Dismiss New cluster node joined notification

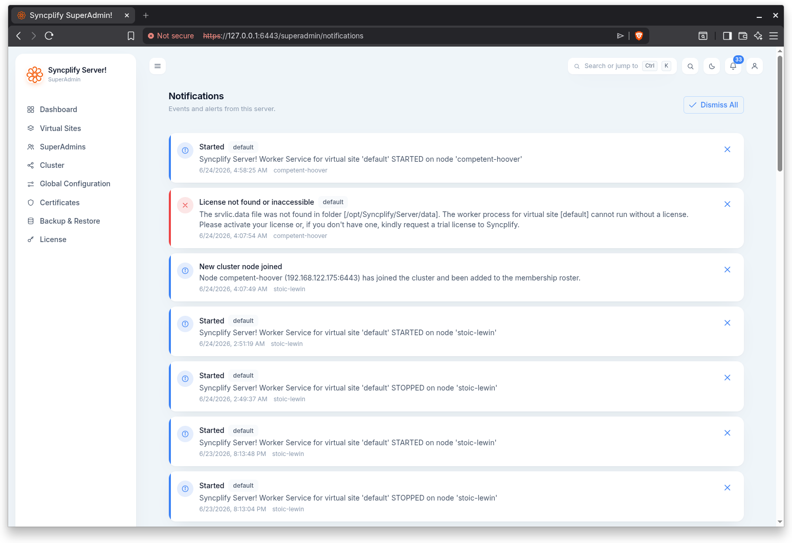[727, 270]
